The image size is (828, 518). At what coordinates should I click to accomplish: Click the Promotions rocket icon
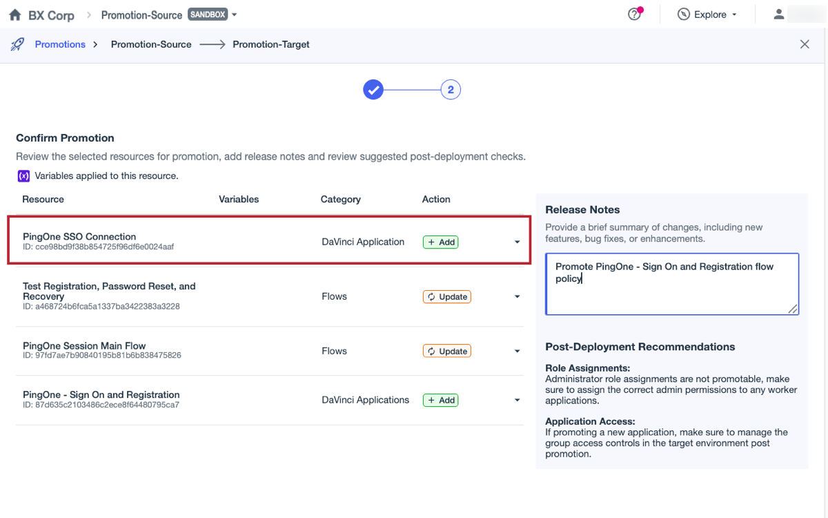(18, 44)
